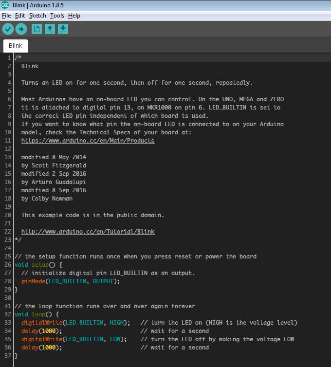Create a new sketch with New icon
Image resolution: width=331 pixels, height=367 pixels.
coord(37,29)
